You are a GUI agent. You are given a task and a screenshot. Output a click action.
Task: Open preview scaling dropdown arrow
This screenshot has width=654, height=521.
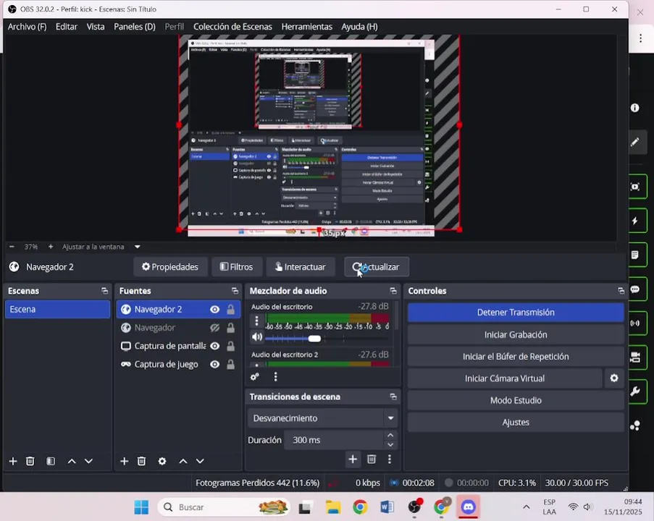point(137,247)
